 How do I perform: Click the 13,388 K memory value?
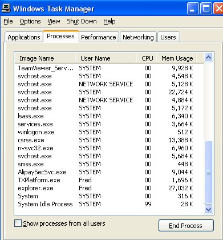[x=181, y=140]
